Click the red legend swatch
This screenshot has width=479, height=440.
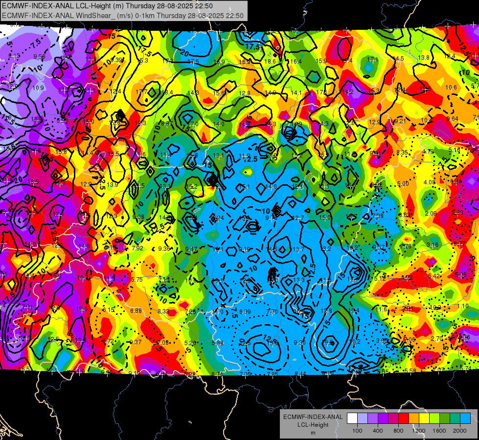tap(404, 418)
